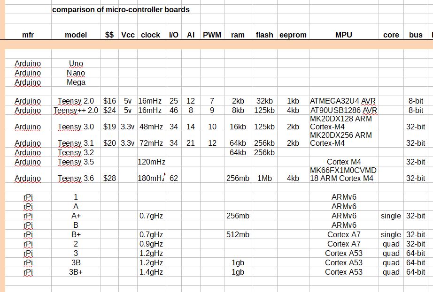Select the 'flash' header cell

pos(264,35)
